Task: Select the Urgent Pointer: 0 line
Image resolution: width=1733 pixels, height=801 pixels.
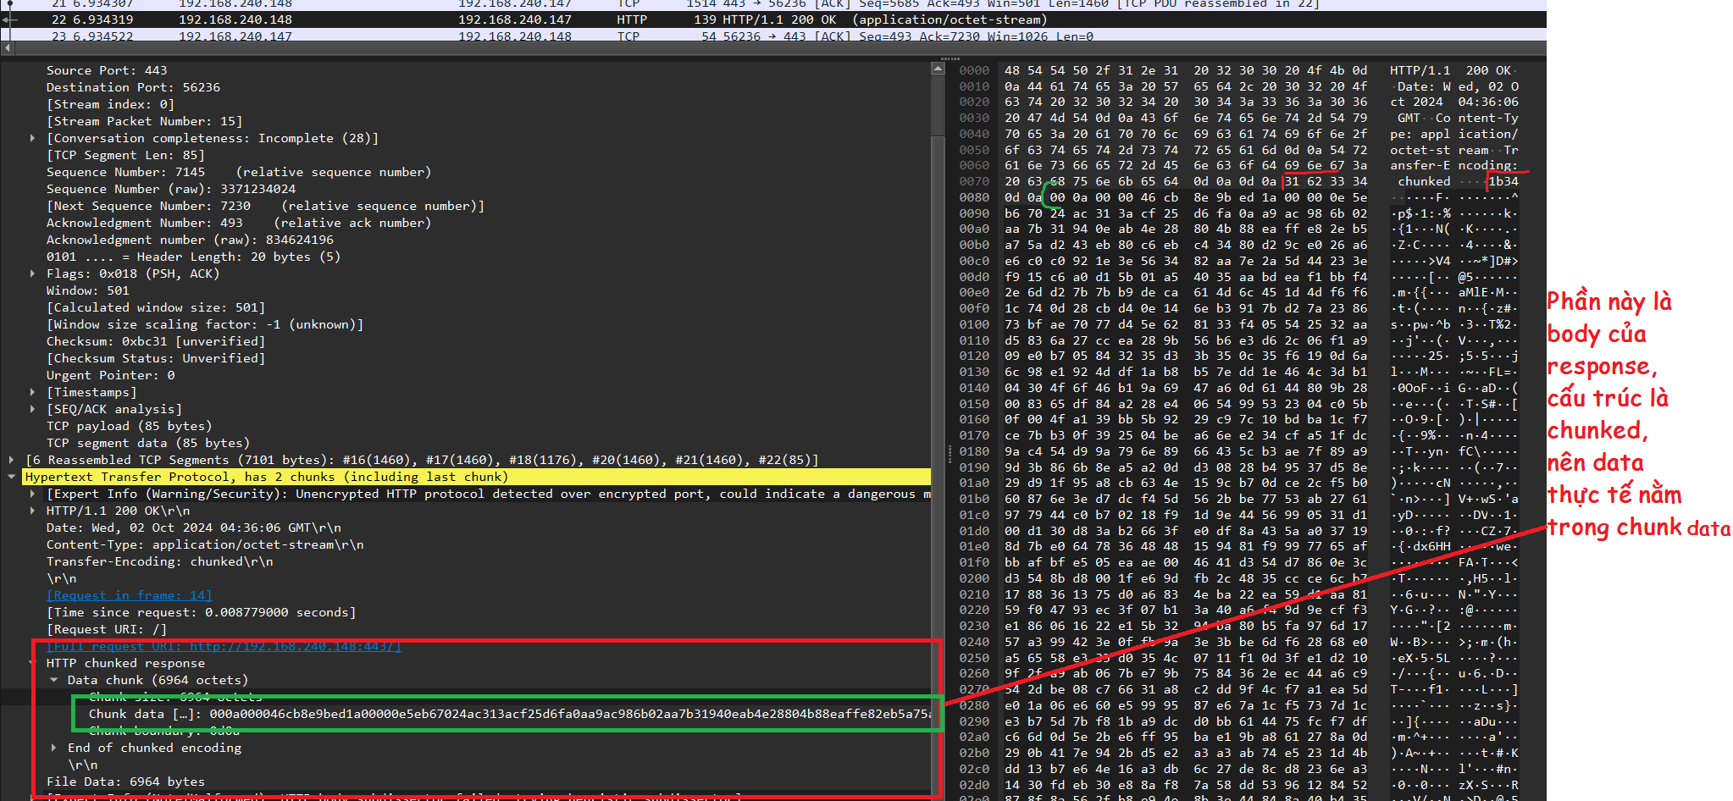Action: pos(110,375)
